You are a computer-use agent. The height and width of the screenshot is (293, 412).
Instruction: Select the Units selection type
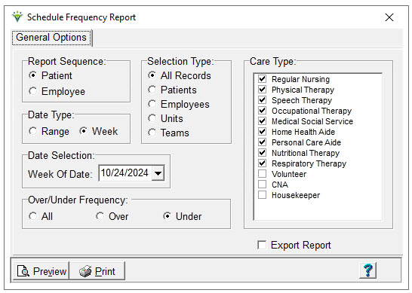click(152, 118)
